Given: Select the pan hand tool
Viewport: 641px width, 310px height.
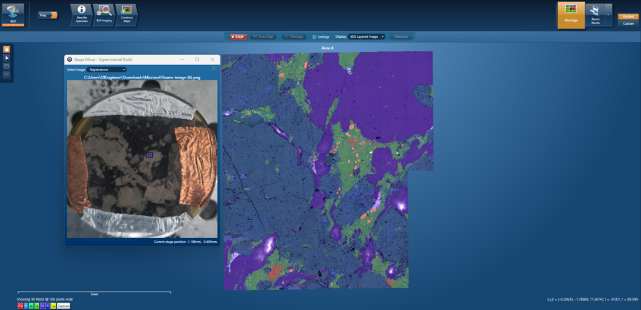Looking at the screenshot, I should point(7,49).
